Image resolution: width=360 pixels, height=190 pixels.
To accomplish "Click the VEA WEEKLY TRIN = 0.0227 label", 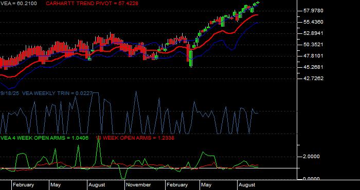I will click(57, 93).
